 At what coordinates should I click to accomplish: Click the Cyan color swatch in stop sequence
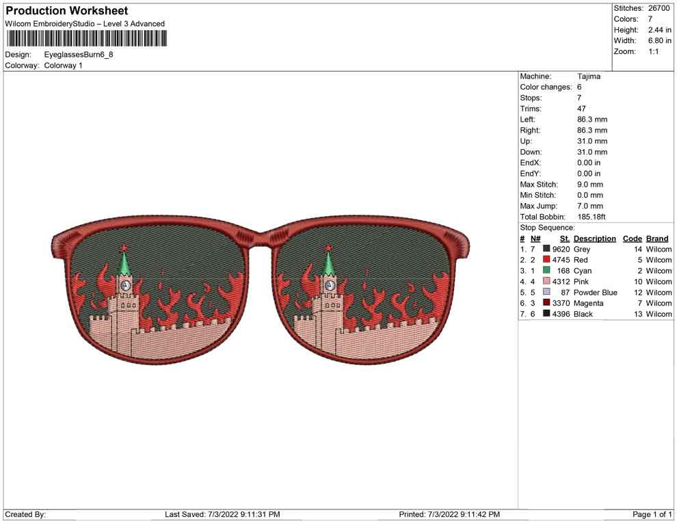(546, 271)
